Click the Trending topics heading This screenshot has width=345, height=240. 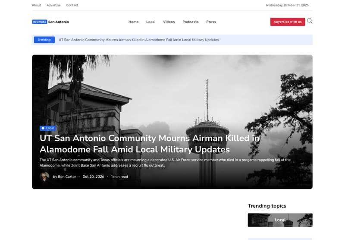tap(267, 206)
